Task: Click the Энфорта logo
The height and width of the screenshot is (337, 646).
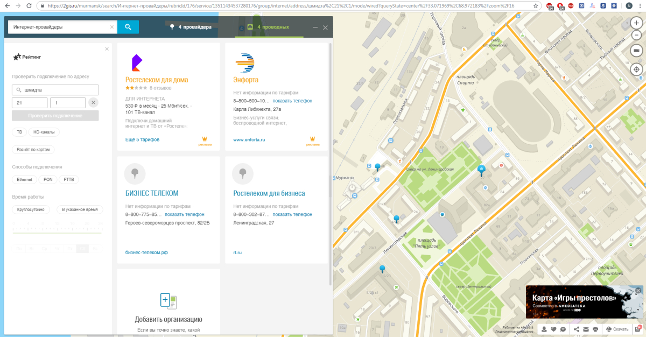Action: pos(245,62)
